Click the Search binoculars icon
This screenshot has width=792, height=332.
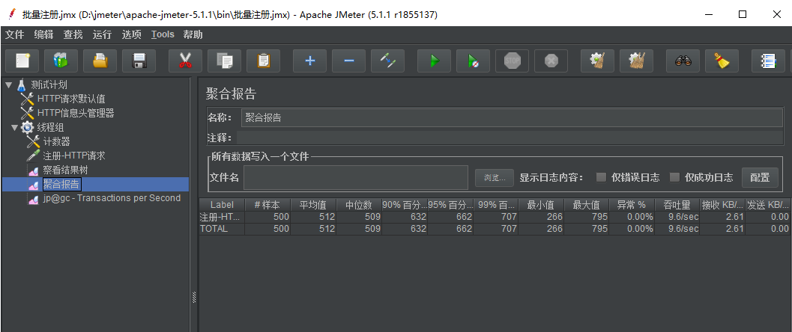point(683,61)
